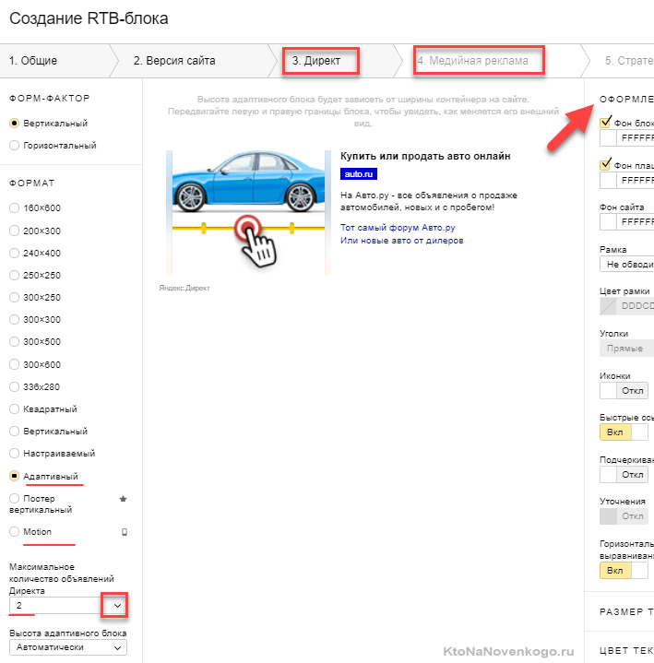Toggle the Фон блока checkbox
654x663 pixels.
point(605,123)
